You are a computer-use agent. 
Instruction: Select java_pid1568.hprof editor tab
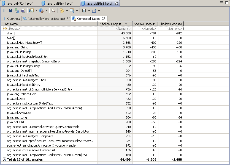pyautogui.click(x=99, y=3)
